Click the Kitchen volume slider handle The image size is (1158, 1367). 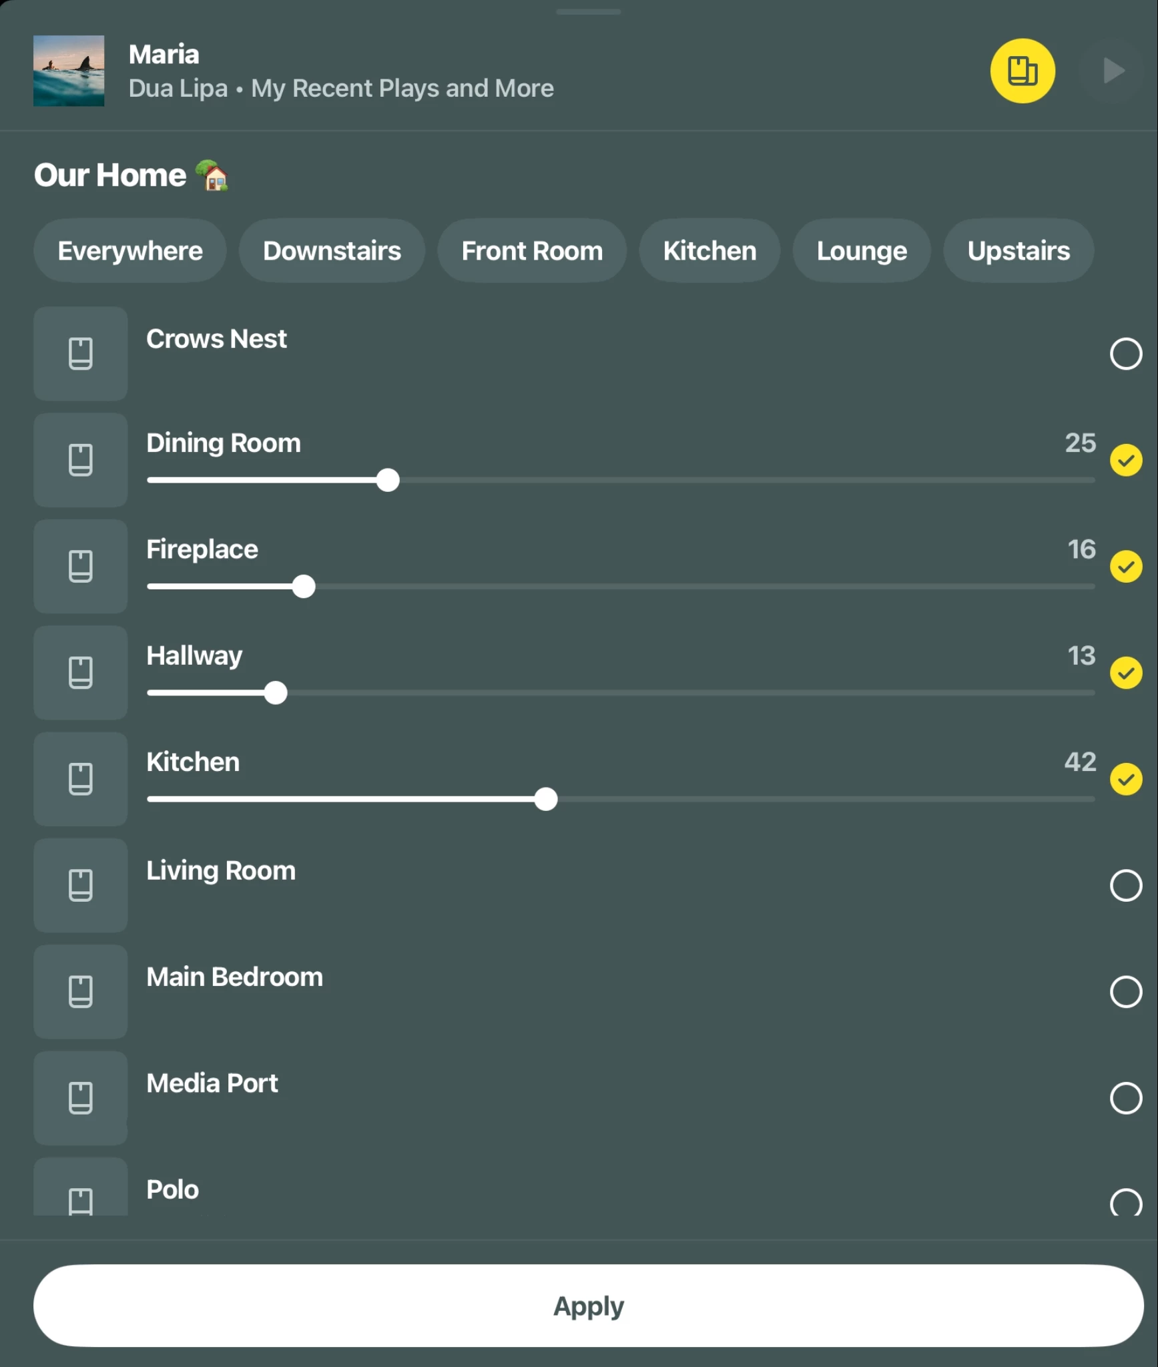pos(545,799)
